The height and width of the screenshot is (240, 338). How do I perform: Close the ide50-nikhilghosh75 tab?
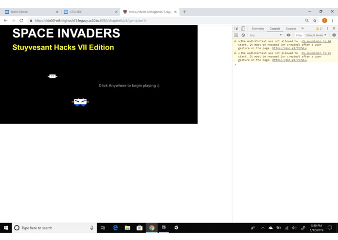(x=176, y=12)
